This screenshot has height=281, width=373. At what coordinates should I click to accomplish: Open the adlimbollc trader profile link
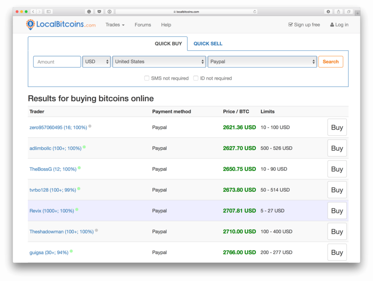pyautogui.click(x=55, y=148)
